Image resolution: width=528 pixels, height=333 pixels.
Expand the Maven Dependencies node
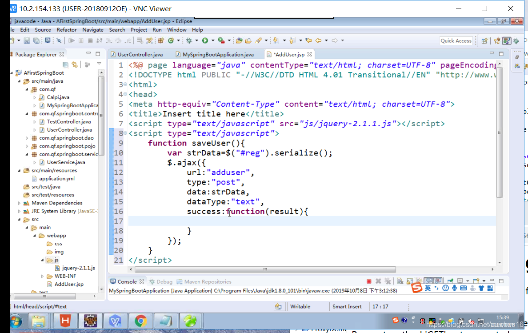tap(19, 203)
